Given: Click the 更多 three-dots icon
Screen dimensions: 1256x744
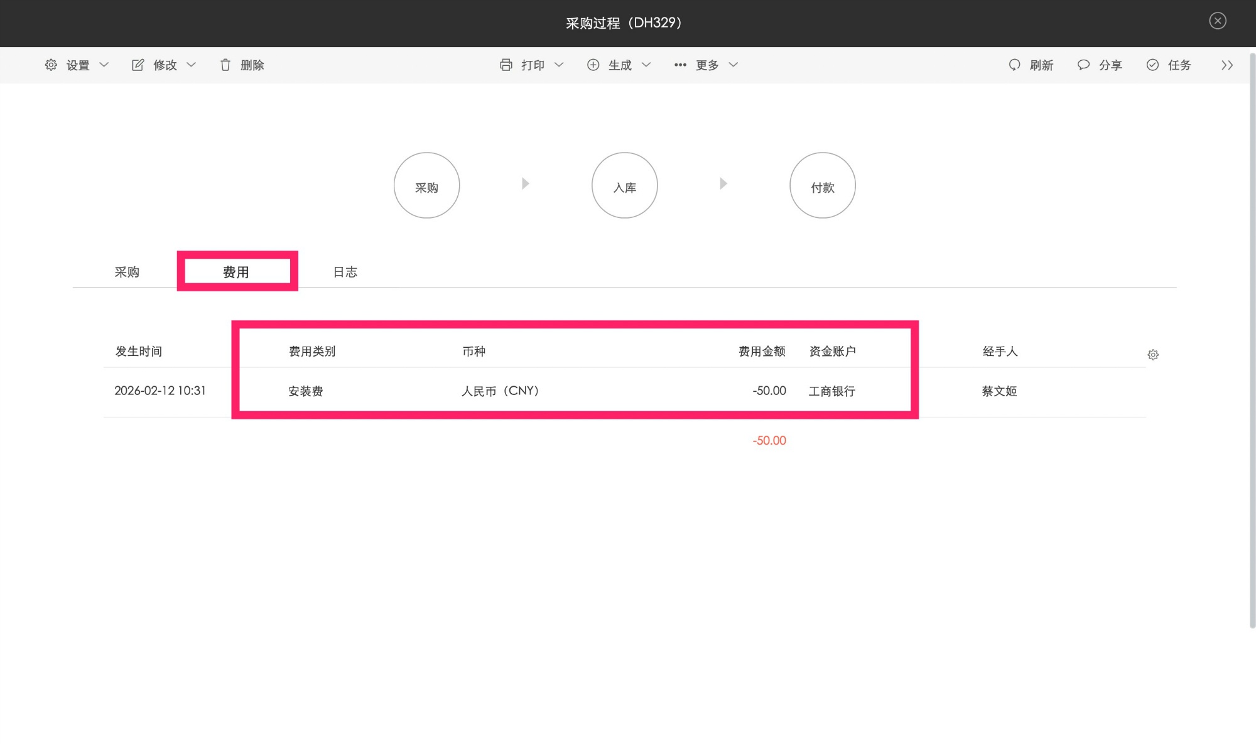Looking at the screenshot, I should coord(679,65).
